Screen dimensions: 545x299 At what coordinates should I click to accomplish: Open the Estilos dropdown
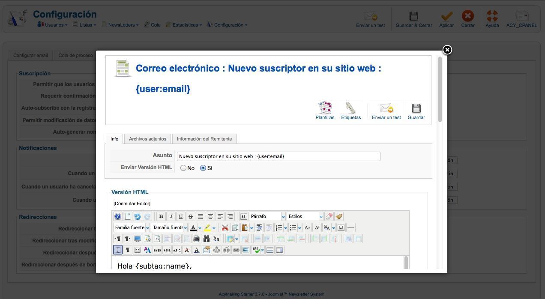point(305,216)
